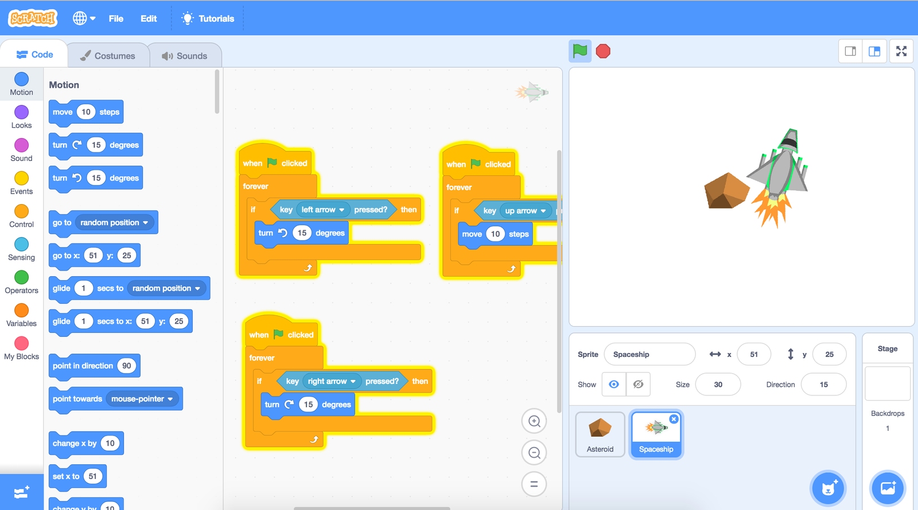Enter full screen stage mode

(x=901, y=52)
